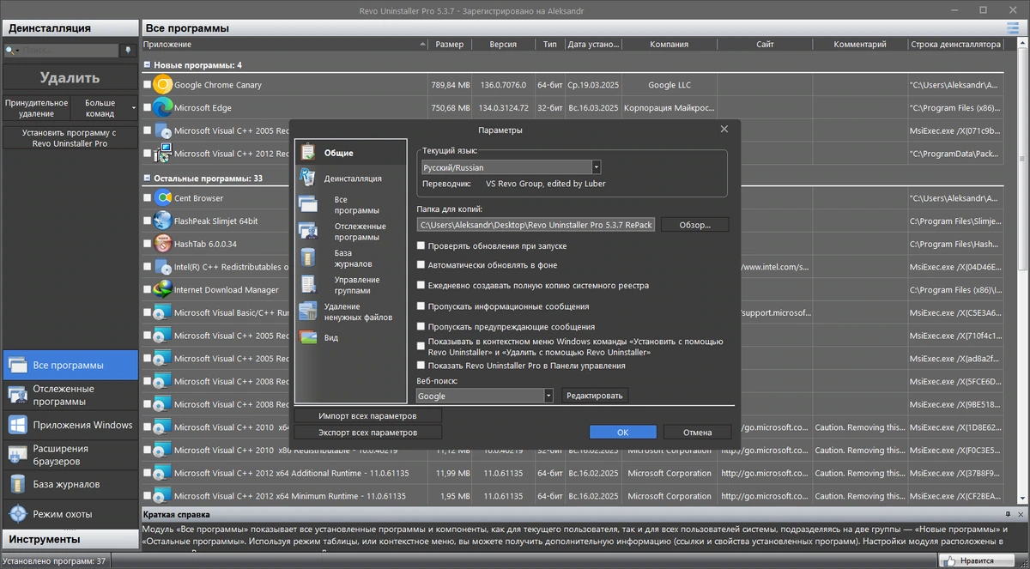Click Импорт всех параметров
Screen dimensions: 1030x569
(x=368, y=415)
